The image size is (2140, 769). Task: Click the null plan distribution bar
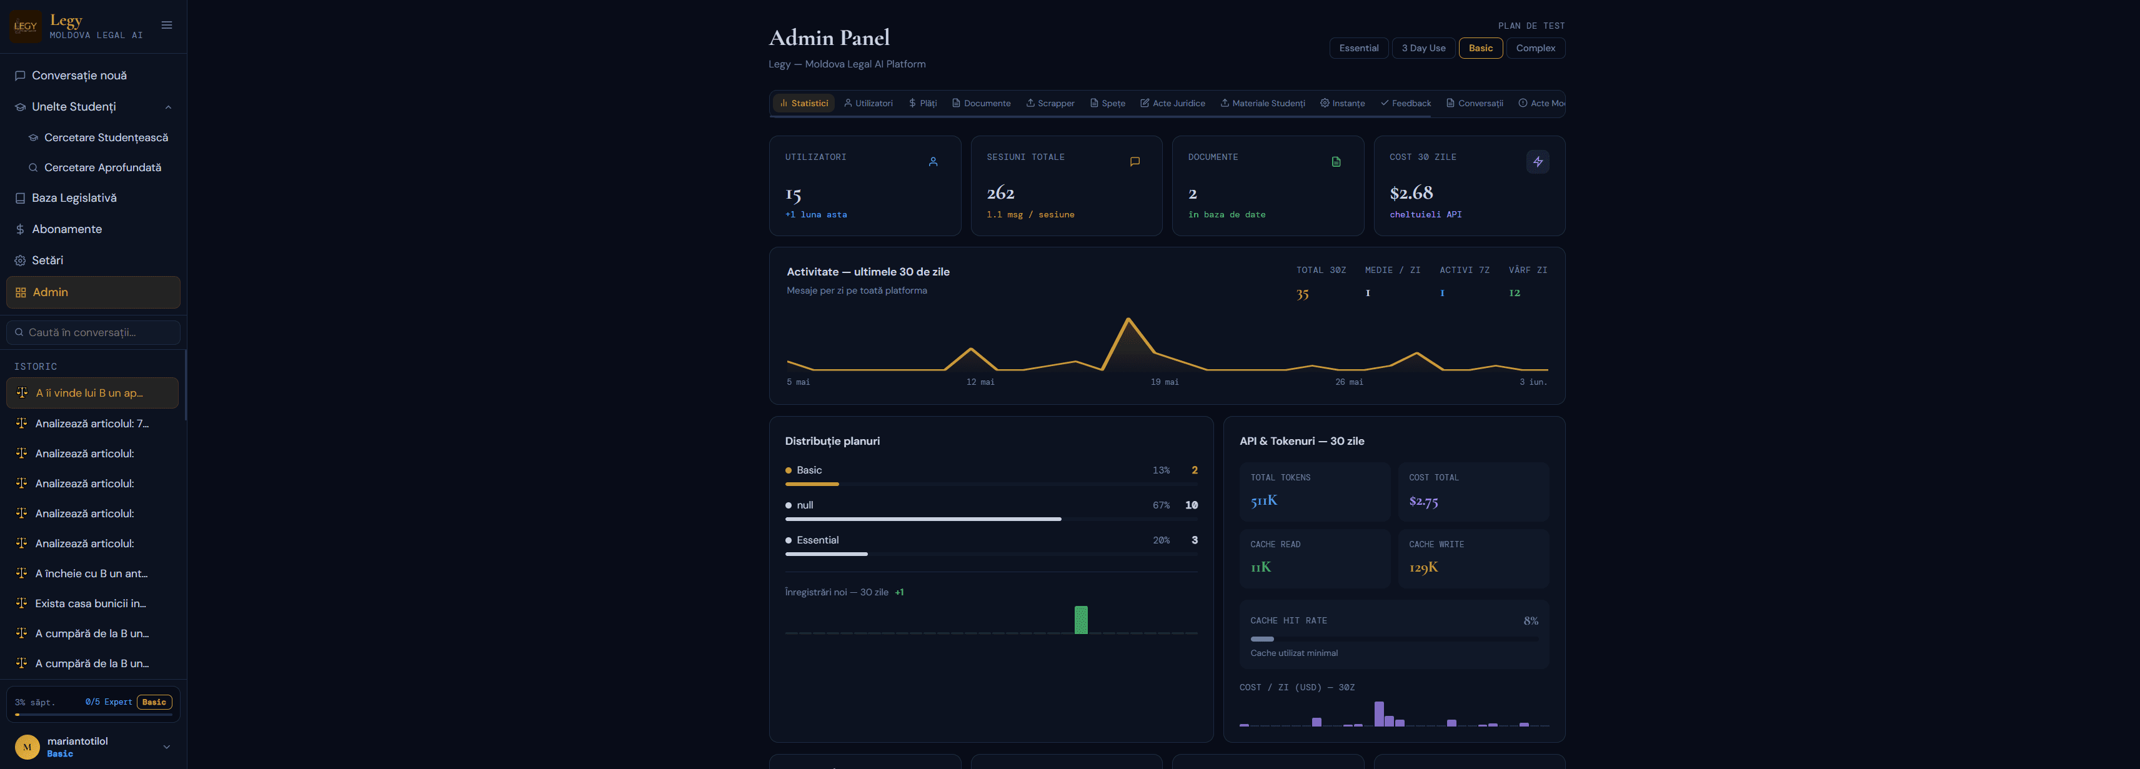pyautogui.click(x=991, y=519)
